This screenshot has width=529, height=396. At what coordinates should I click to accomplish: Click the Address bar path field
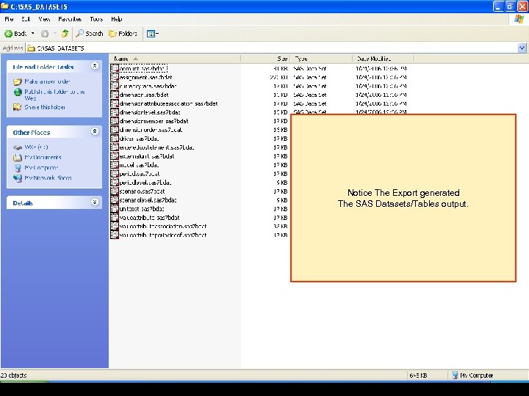click(x=272, y=48)
